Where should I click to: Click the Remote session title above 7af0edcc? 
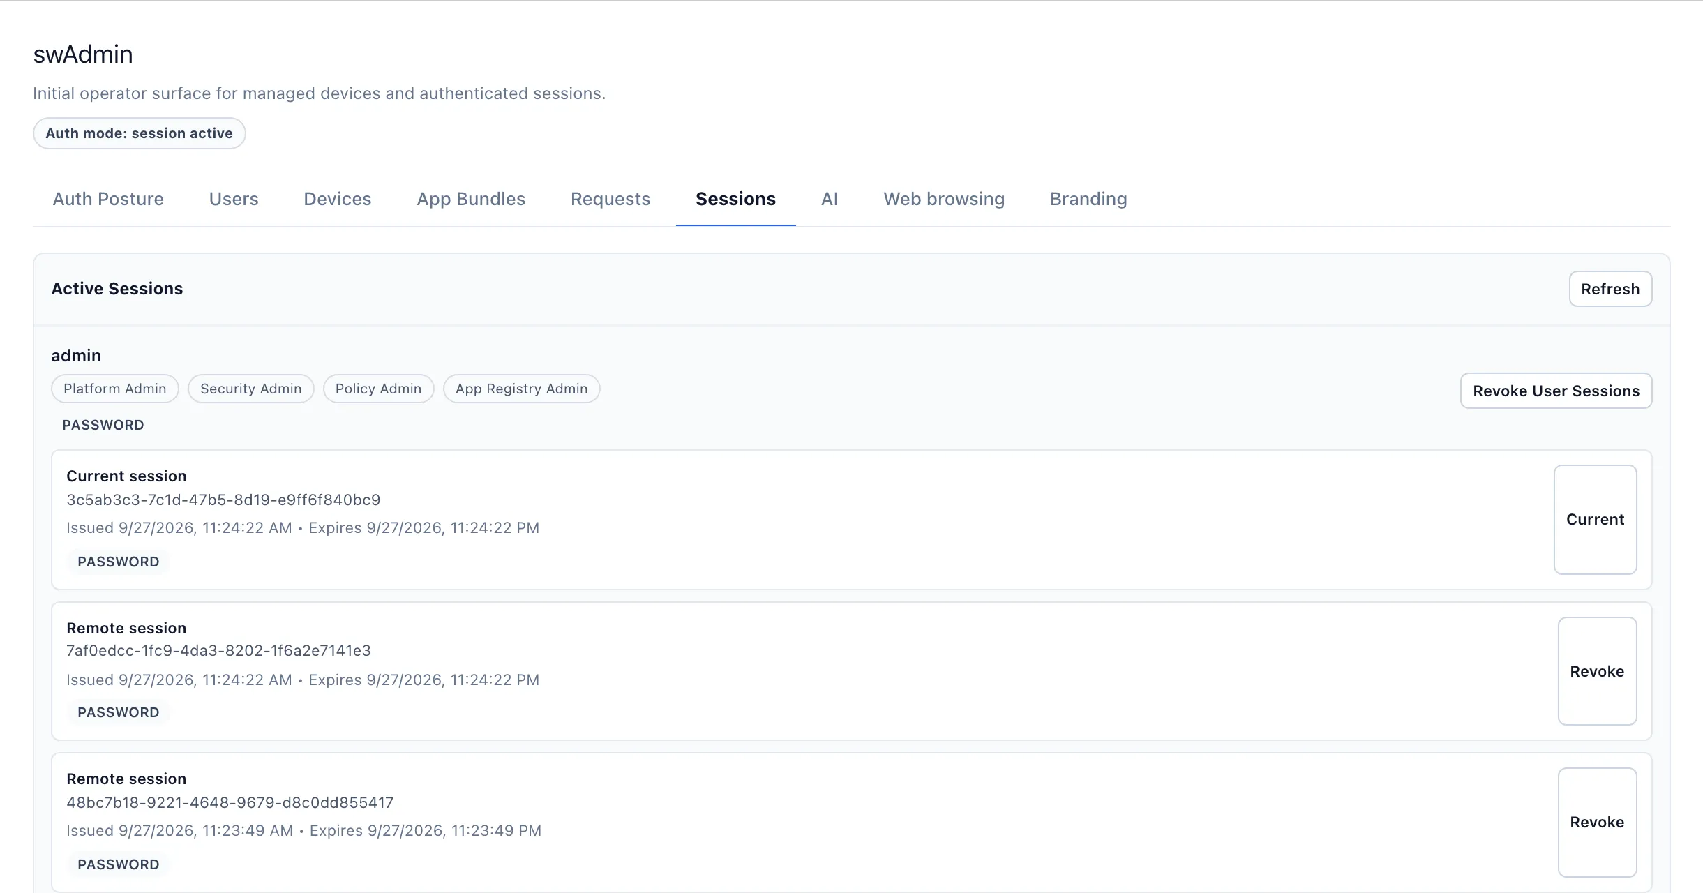[x=126, y=628]
